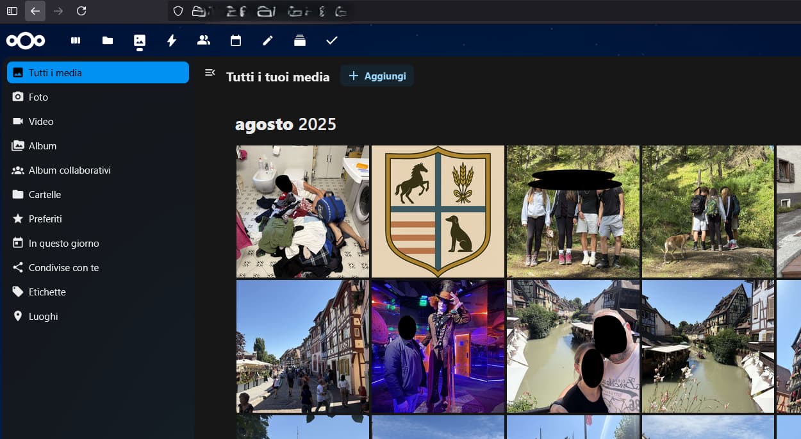Click the Aggiungi button

pyautogui.click(x=377, y=76)
